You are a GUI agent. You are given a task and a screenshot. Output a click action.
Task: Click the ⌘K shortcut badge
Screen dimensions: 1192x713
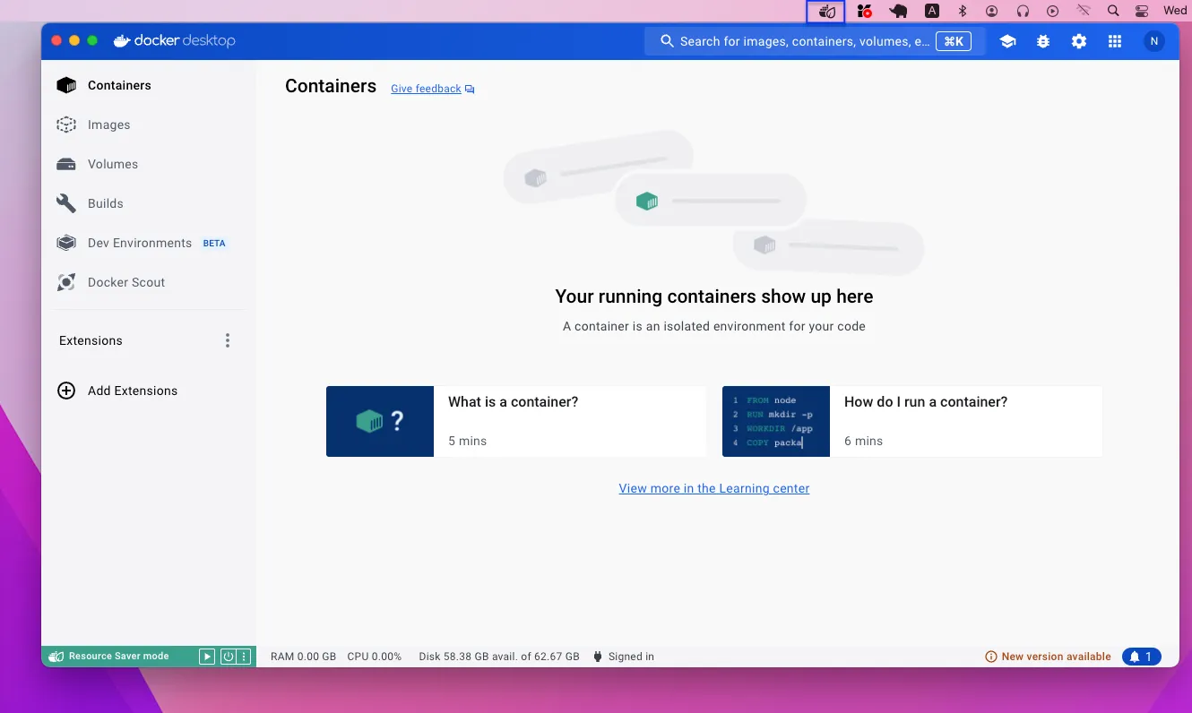click(954, 41)
